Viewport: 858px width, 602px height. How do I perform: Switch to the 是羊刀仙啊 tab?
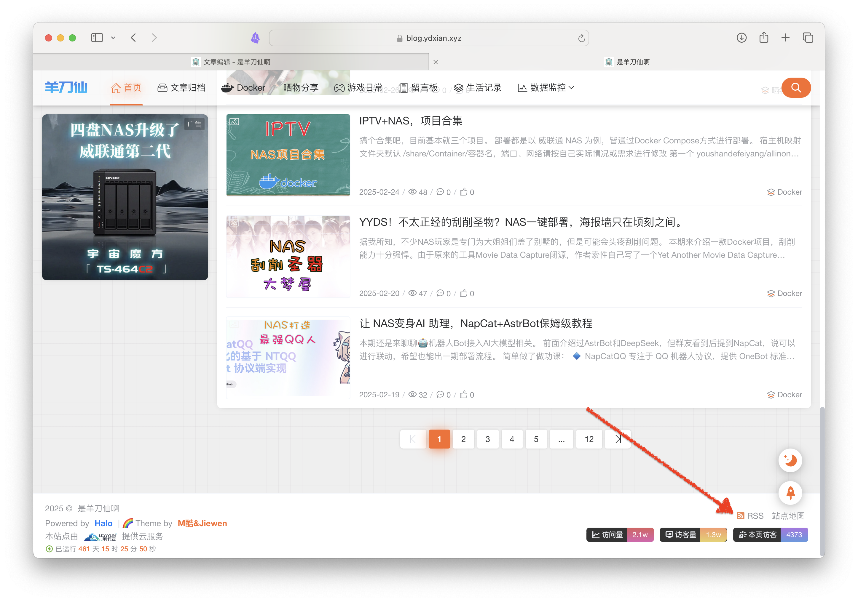[x=627, y=62]
